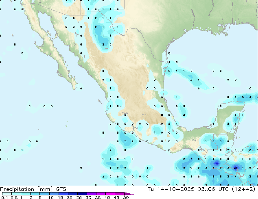The image size is (258, 199).
Task: Click the 10 to 15 mm legend swatch
Action: 54,194
